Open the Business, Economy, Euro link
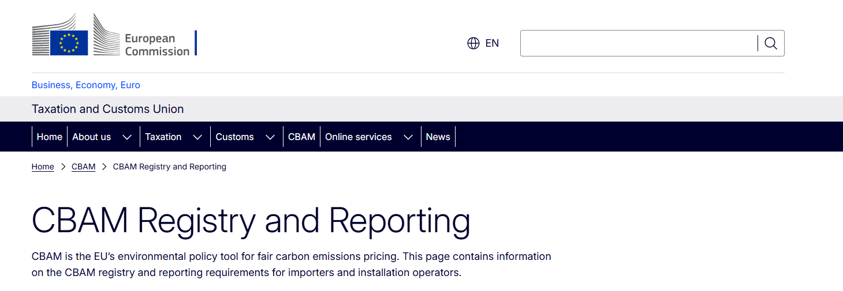Screen dimensions: 843x291 (85, 85)
